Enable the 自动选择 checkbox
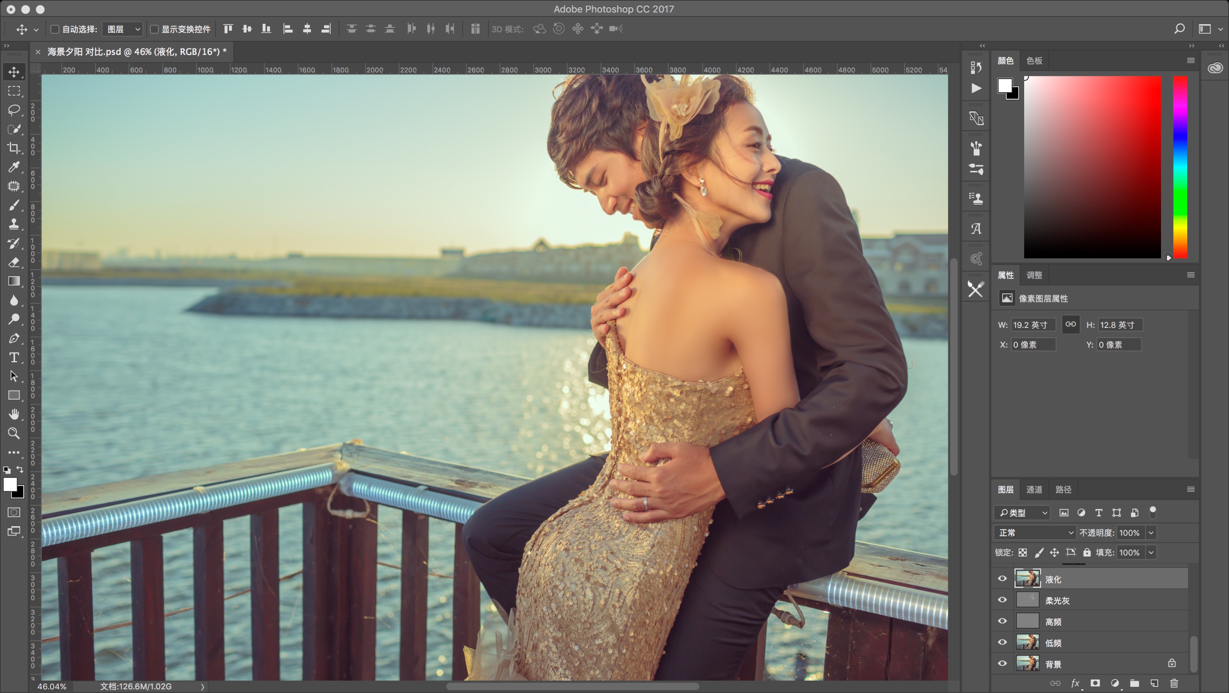 (55, 30)
